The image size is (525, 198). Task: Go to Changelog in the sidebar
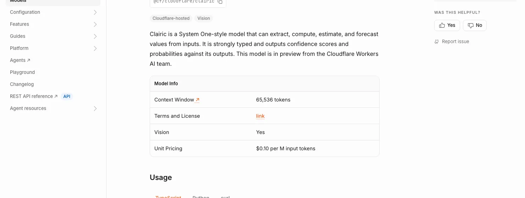pos(22,85)
